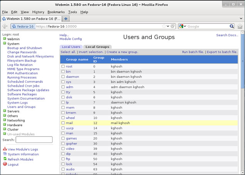The height and width of the screenshot is (175, 245).
Task: Open the home page icon
Action: point(240,26)
